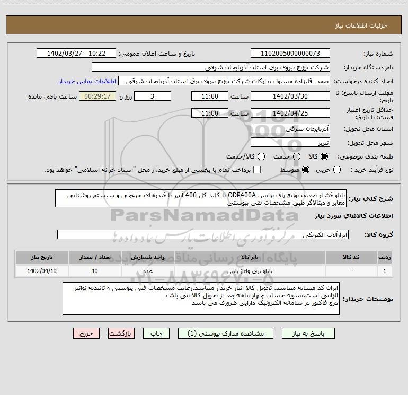
Task: Click the row number cell 1
Action: coord(385,271)
